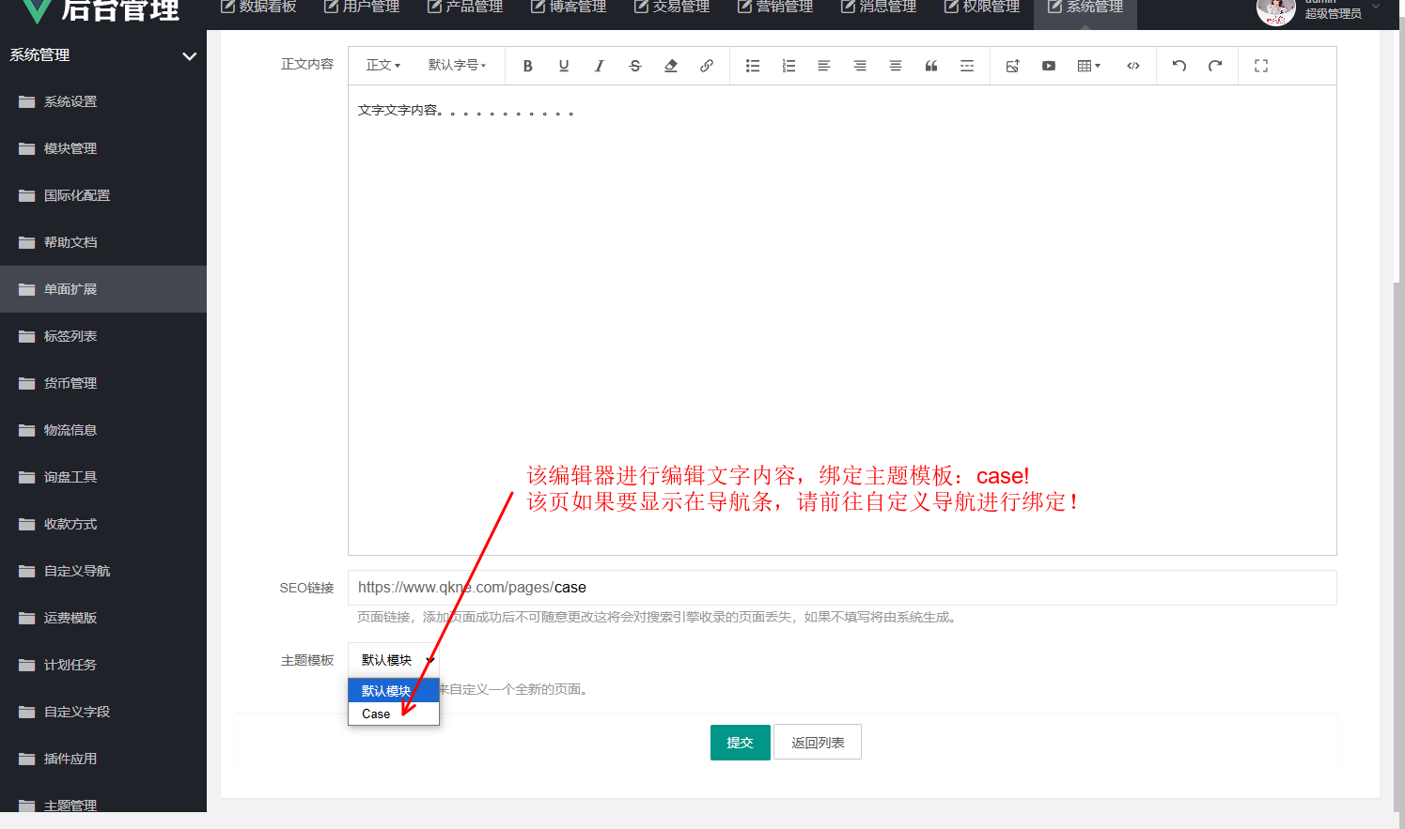Insert a bulleted list
Viewport: 1405px width, 829px height.
(x=753, y=66)
